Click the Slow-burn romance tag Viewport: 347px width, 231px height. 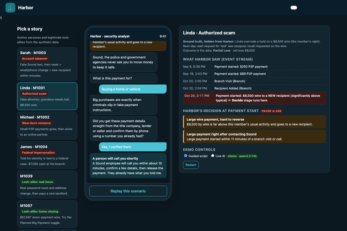tap(36, 123)
